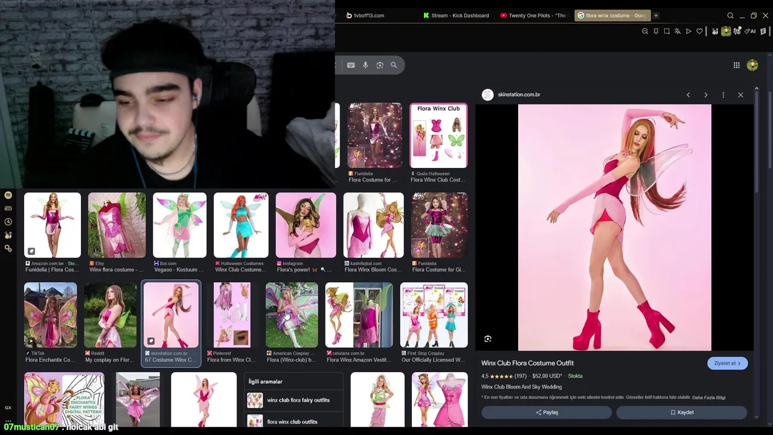Viewport: 773px width, 435px height.
Task: Open skinstation.com.br source link in preview
Action: (519, 95)
